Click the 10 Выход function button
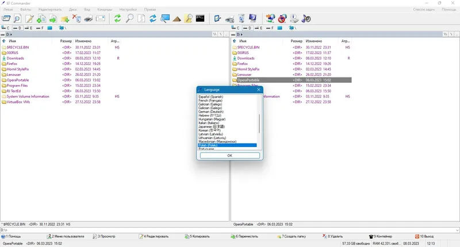Image resolution: width=460 pixels, height=247 pixels. [424, 236]
